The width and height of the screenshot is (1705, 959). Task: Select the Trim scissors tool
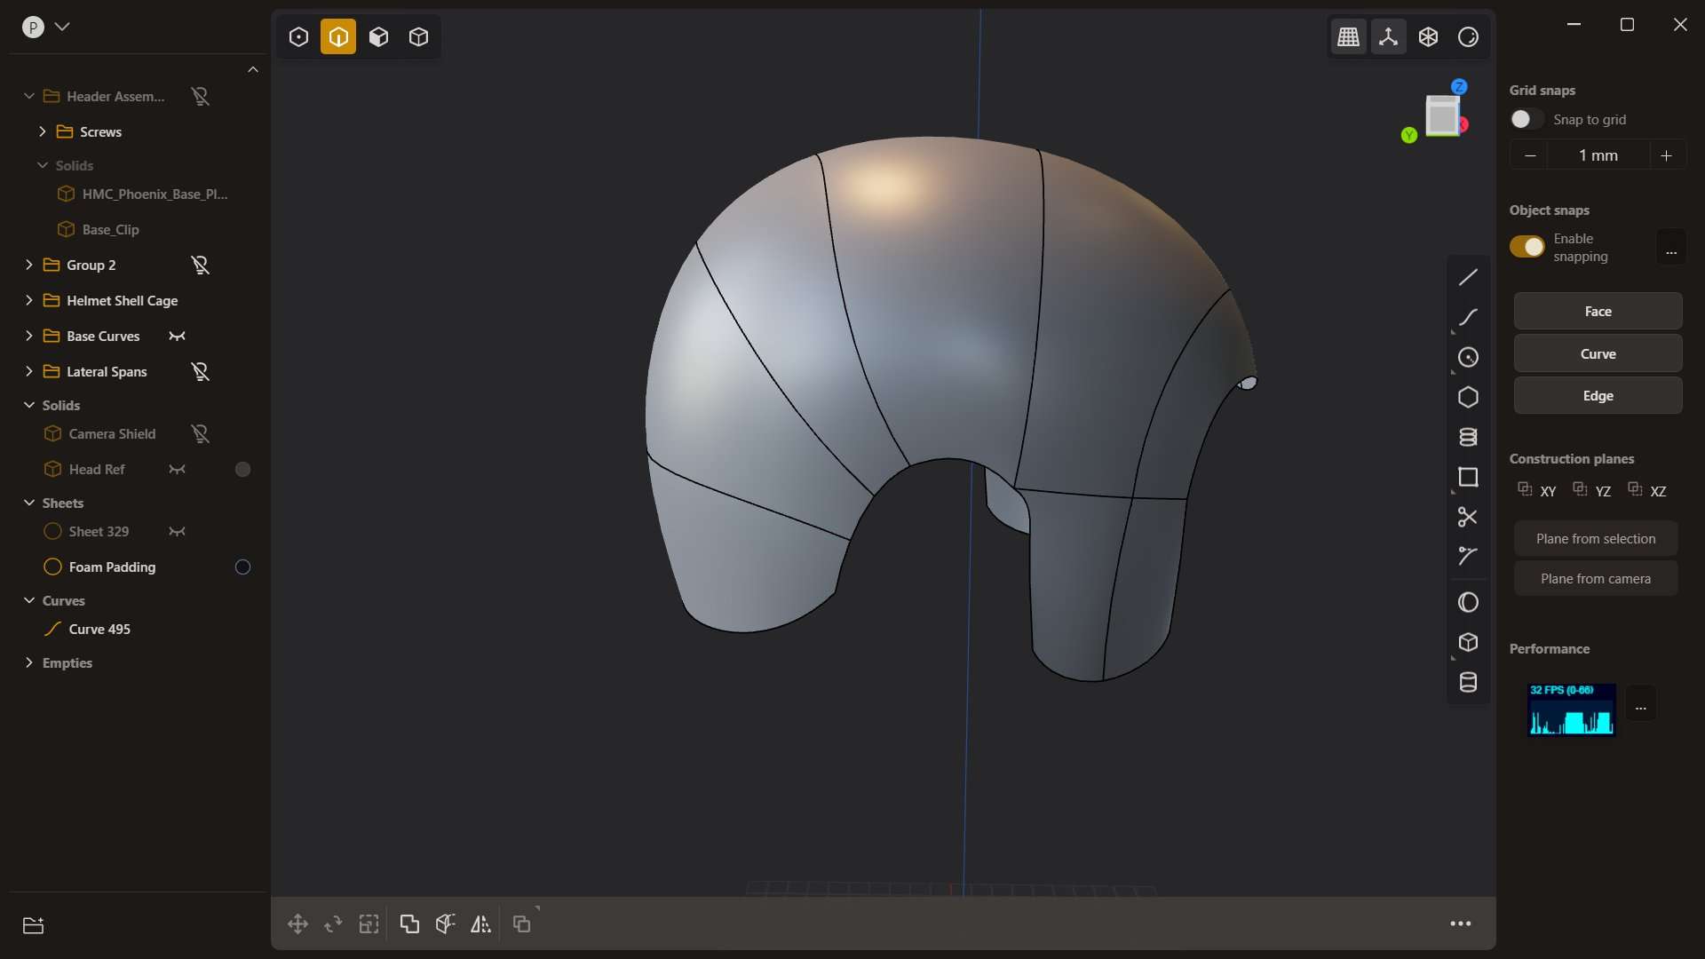[1468, 517]
